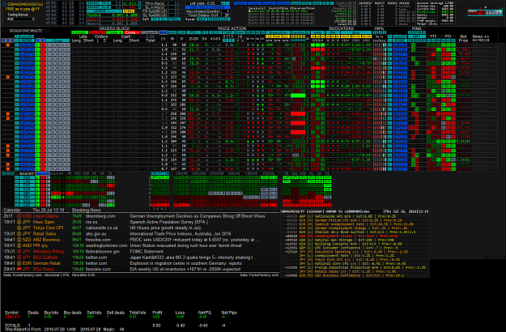This screenshot has width=506, height=332.
Task: Click the impact icon beside JPY Retail Sales
Action: [19, 234]
